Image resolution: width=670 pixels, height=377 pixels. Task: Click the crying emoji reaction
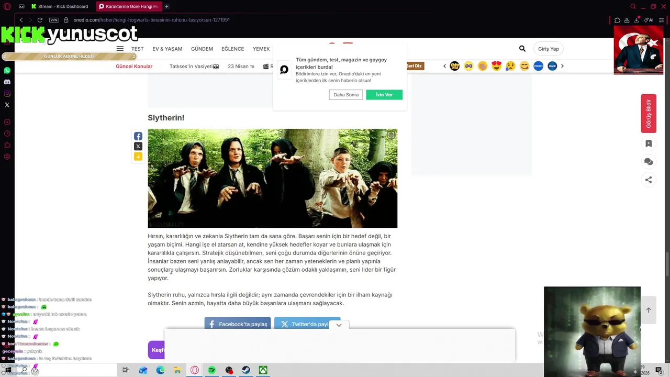(x=510, y=66)
